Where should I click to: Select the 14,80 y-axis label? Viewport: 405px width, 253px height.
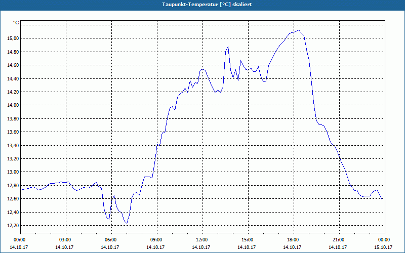[13, 52]
